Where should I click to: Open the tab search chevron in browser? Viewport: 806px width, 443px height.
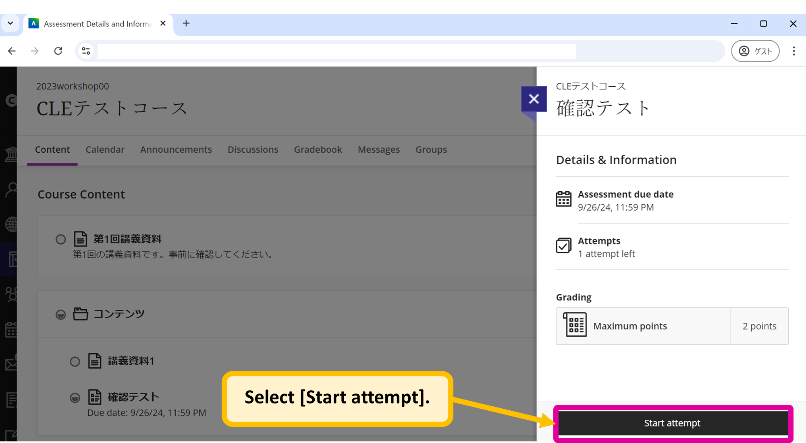(10, 23)
